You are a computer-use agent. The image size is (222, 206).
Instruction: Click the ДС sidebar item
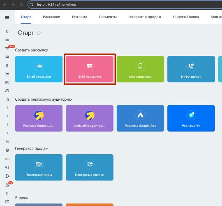(x=7, y=82)
